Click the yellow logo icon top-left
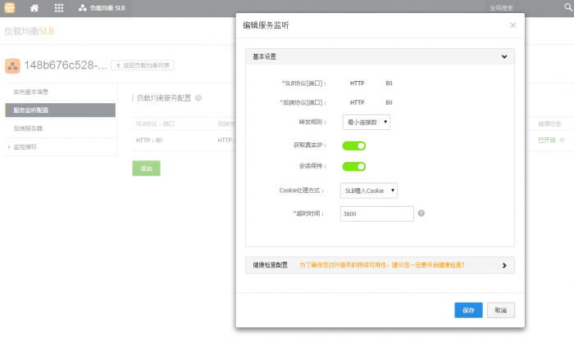574x341 pixels. tap(8, 7)
